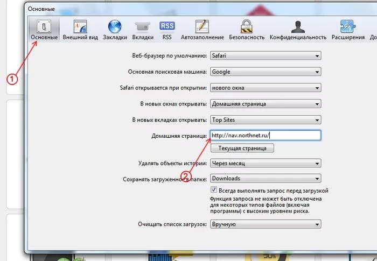This screenshot has height=261, width=377.
Task: Open the Safari открывается при открытии dropdown
Action: pos(266,88)
